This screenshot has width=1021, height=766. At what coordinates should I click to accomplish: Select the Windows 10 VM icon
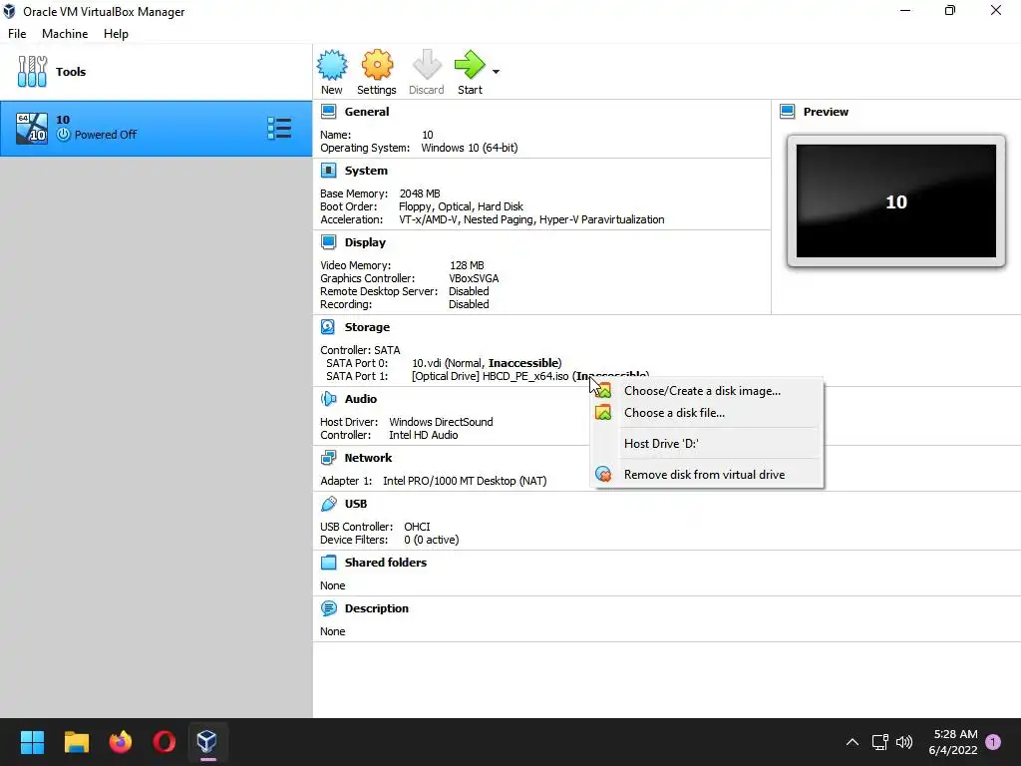32,129
